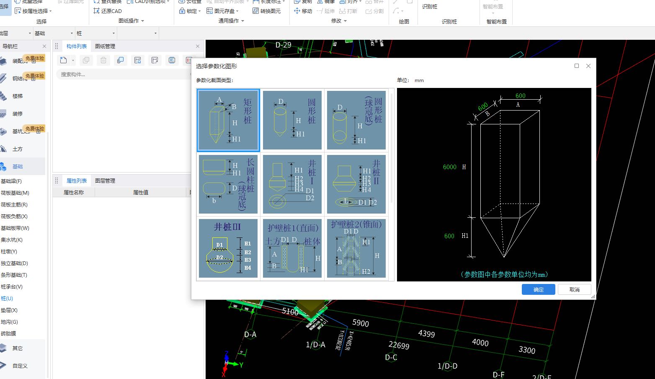
Task: Select the 圆形桩 round pile thumbnail
Action: [x=292, y=120]
